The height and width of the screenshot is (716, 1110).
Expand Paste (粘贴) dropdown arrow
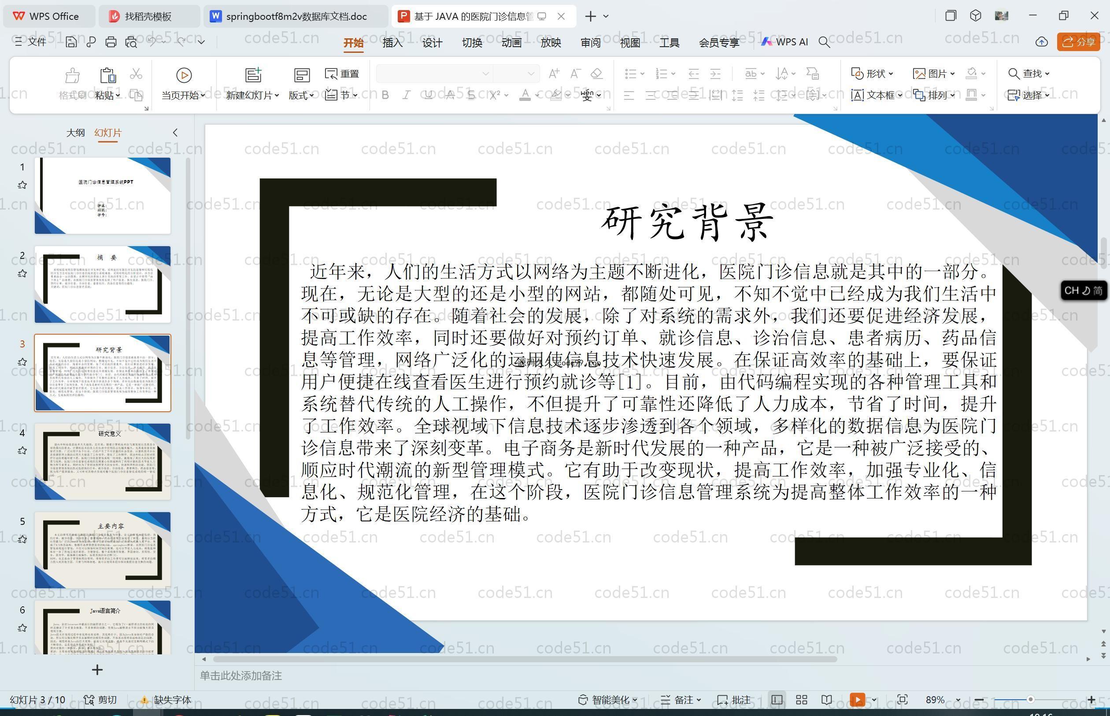click(118, 95)
